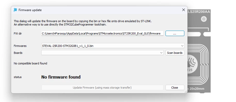Click the Firmware update title bar text
The image size is (236, 102).
[30, 10]
